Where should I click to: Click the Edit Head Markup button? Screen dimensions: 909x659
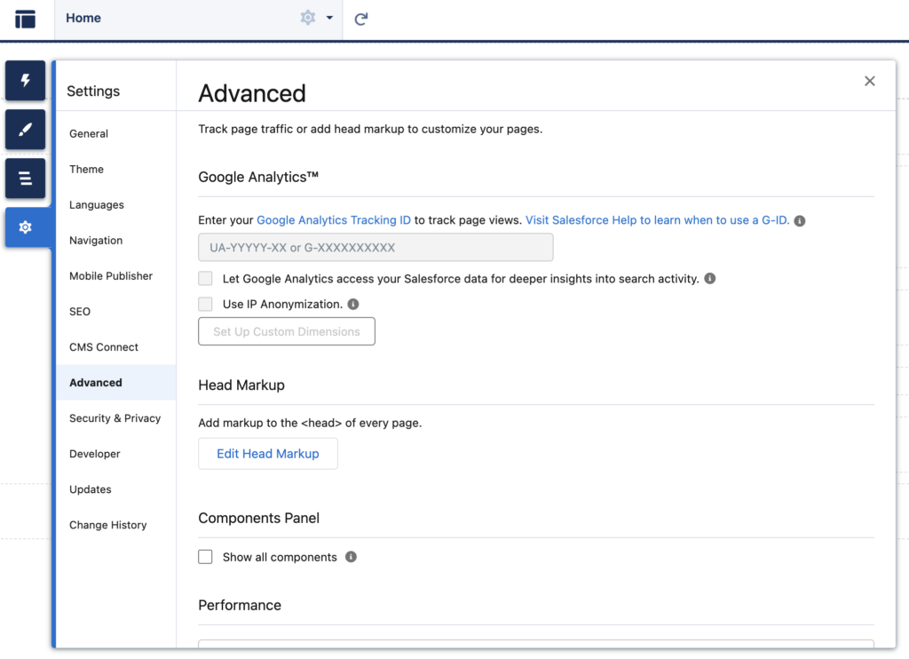[267, 453]
